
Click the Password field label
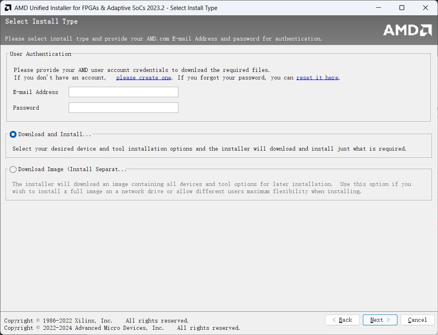pyautogui.click(x=26, y=108)
